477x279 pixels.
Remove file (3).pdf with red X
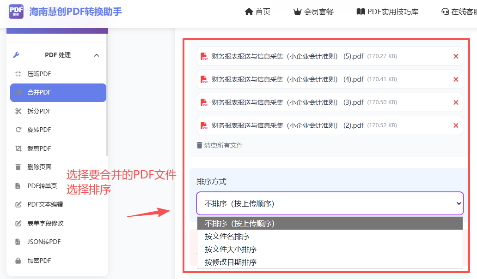pyautogui.click(x=456, y=102)
